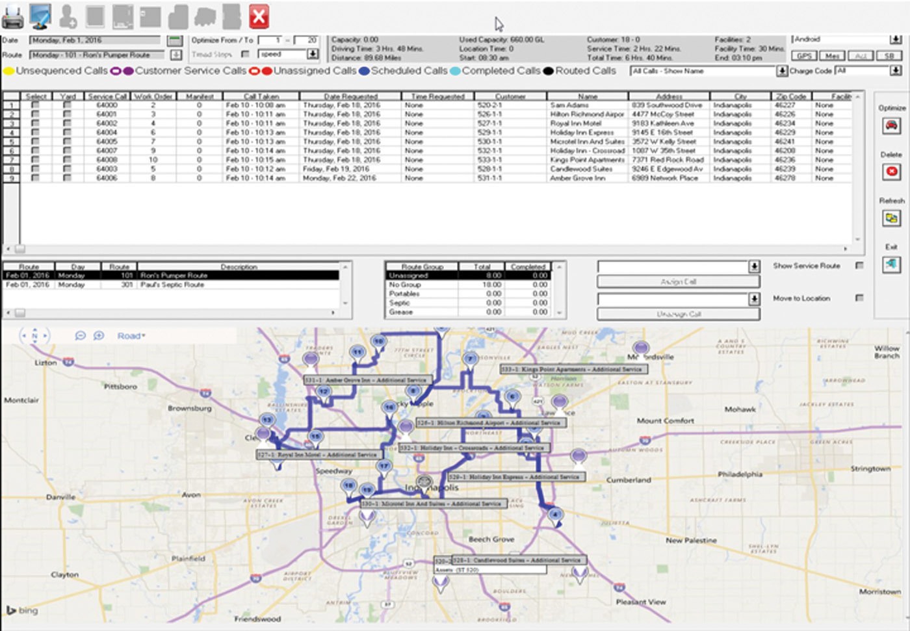Toggle the Timed Stops checkbox

245,55
